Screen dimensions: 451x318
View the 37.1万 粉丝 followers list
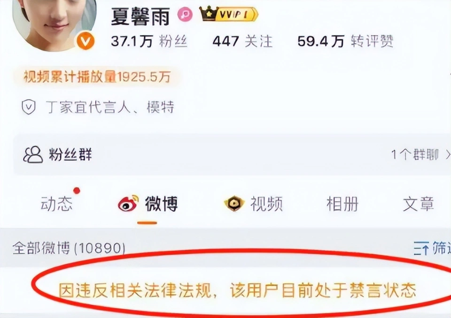click(149, 41)
